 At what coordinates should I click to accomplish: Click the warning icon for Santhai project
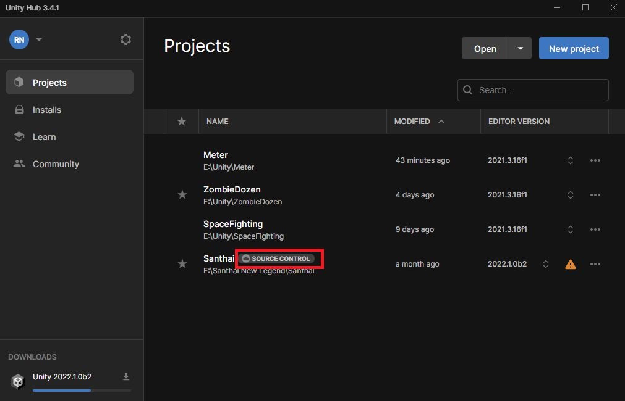tap(570, 263)
